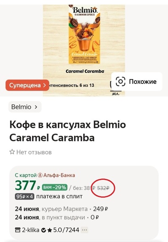This screenshot has height=242, width=168.
Task: Select courier delivery for 249₽
Action: (61, 209)
